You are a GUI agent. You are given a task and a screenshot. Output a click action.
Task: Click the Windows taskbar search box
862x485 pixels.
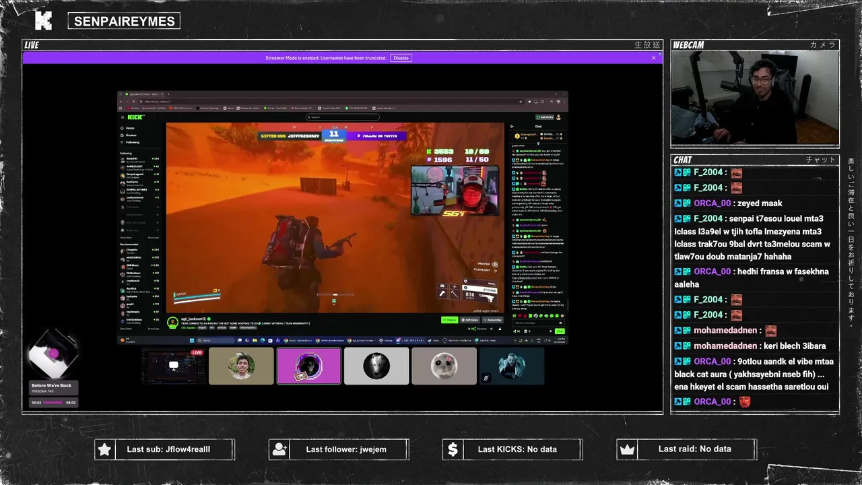pyautogui.click(x=215, y=340)
